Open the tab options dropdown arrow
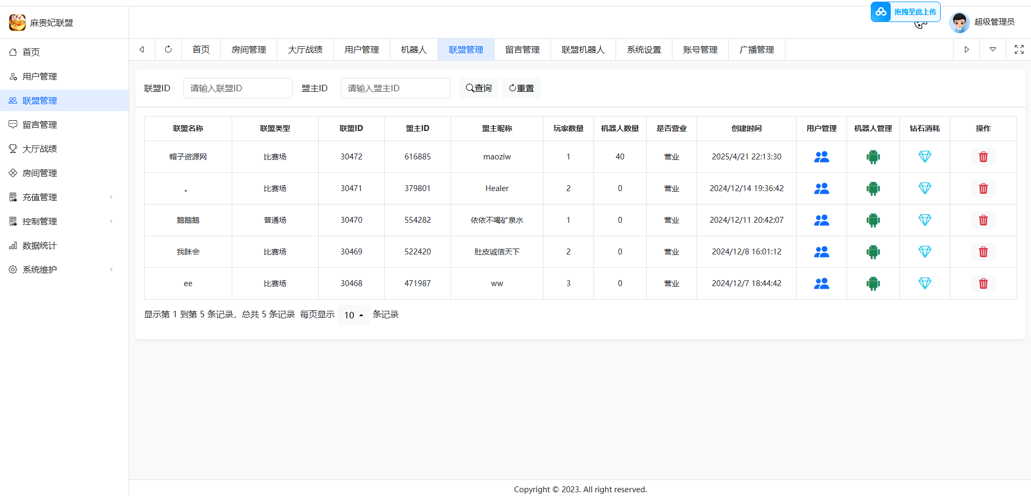The image size is (1031, 496). tap(992, 49)
